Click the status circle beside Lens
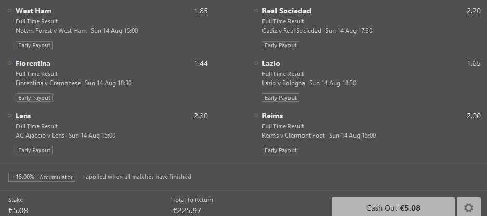 pyautogui.click(x=10, y=116)
